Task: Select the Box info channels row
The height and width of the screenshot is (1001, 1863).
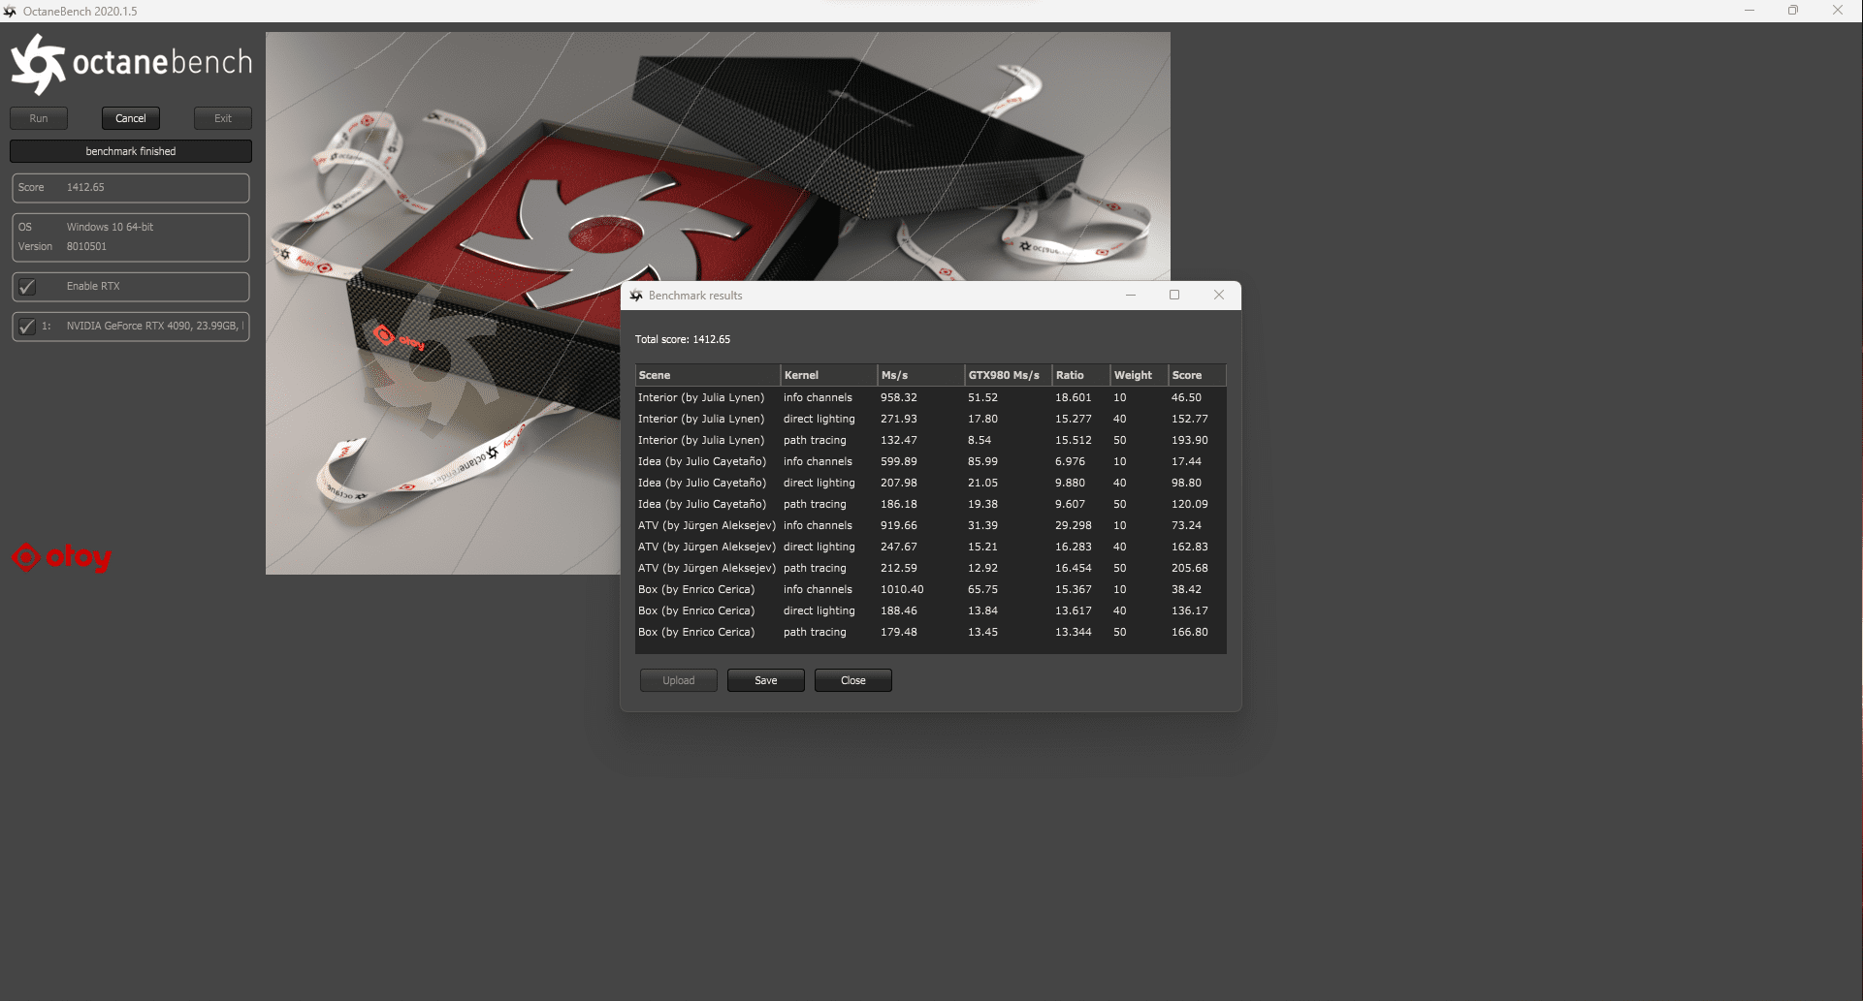Action: tap(931, 589)
